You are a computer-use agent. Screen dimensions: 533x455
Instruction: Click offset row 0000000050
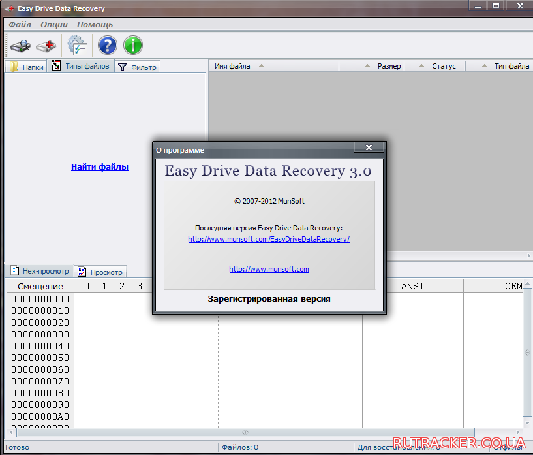[x=40, y=358]
